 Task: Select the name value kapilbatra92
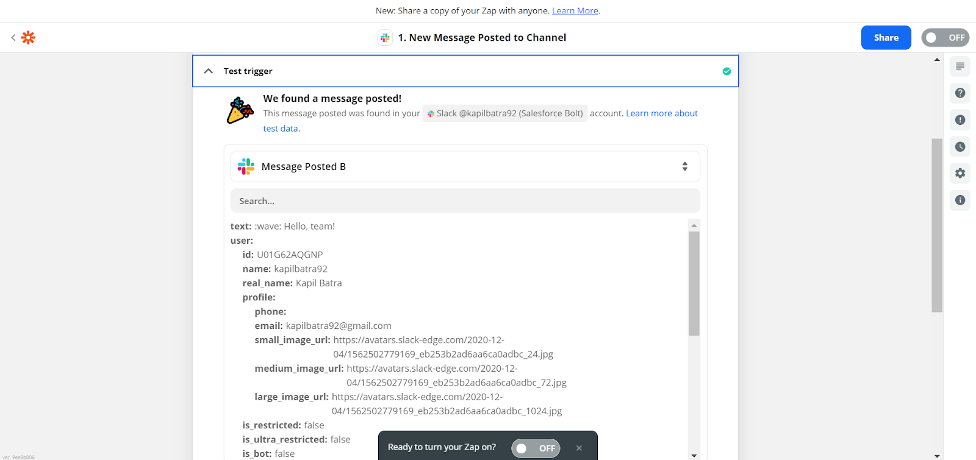(x=301, y=269)
